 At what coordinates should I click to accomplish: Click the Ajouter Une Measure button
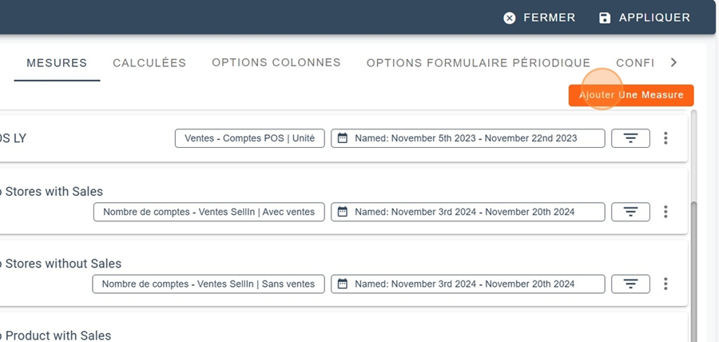(x=631, y=95)
